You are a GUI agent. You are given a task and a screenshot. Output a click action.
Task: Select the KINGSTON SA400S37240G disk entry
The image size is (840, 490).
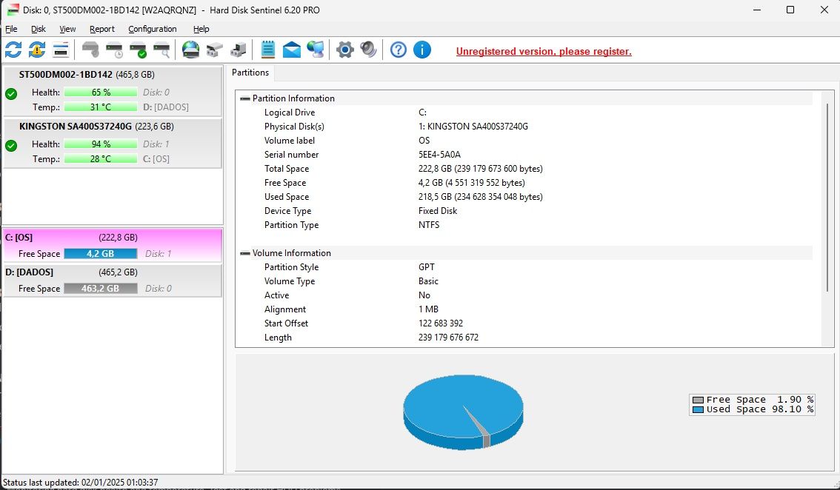point(113,143)
